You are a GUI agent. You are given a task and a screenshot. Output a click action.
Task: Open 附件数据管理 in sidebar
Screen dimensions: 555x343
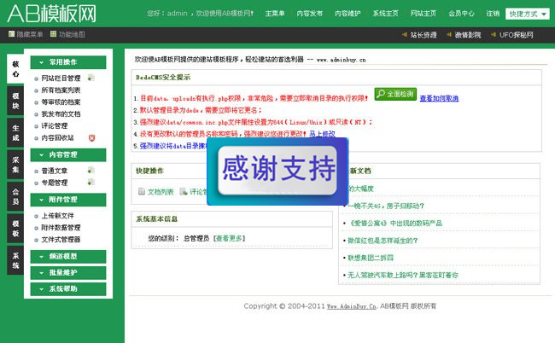[61, 228]
